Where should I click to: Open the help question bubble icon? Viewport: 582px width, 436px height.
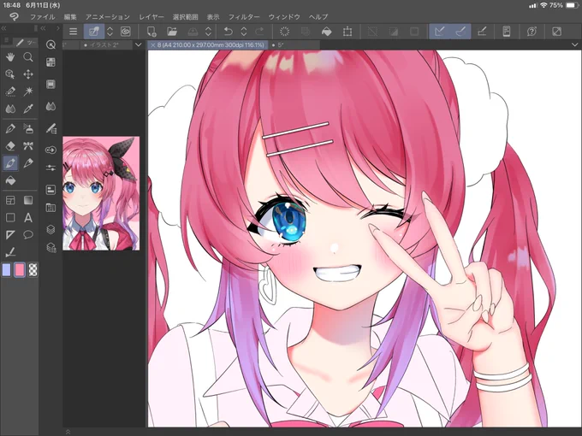(x=532, y=32)
